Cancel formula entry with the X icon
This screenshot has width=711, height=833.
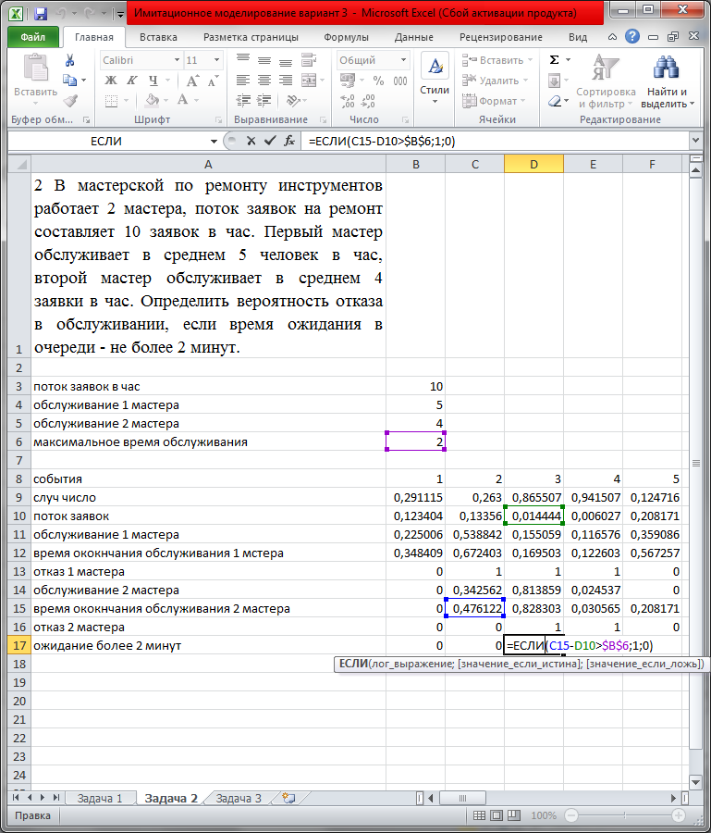click(x=251, y=141)
